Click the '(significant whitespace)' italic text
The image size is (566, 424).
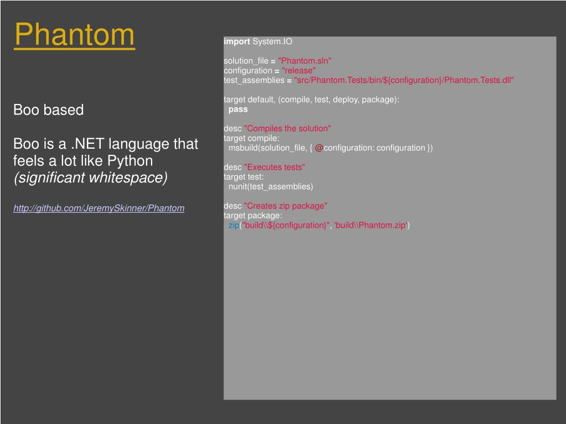(x=90, y=177)
